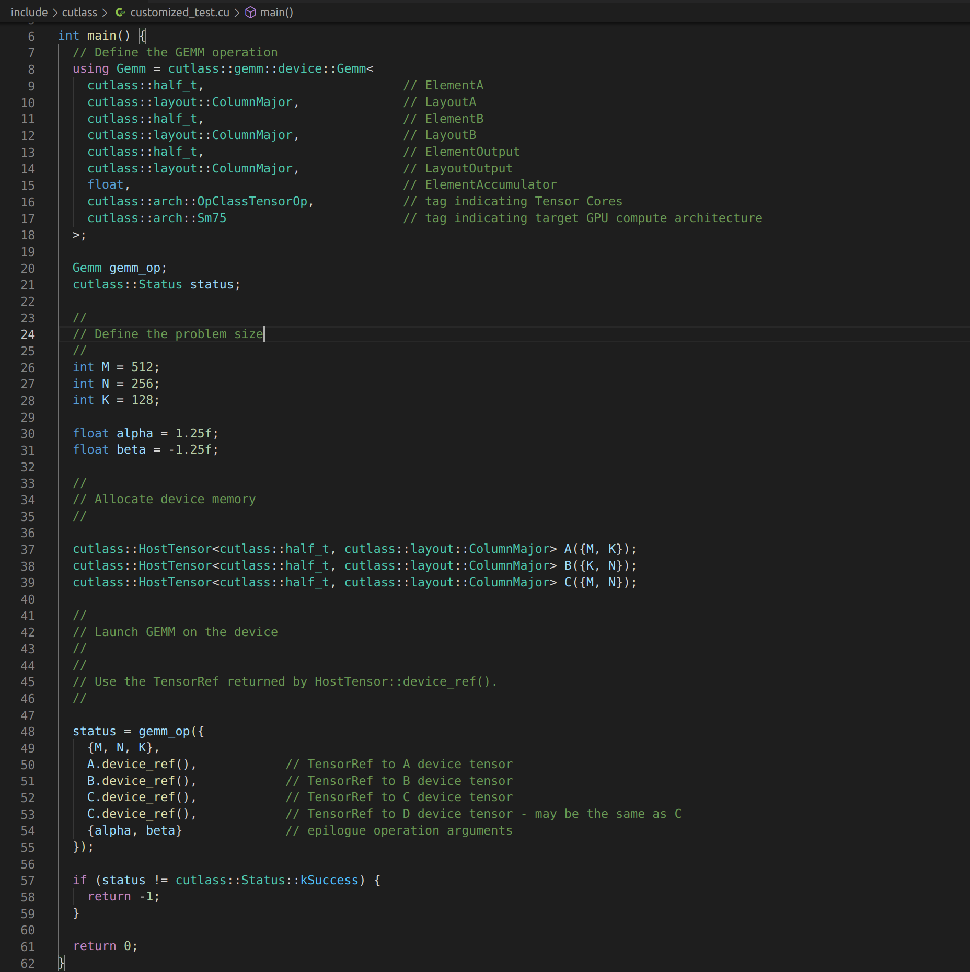This screenshot has width=970, height=972.
Task: Click the "status" variable on line 48
Action: coord(95,731)
